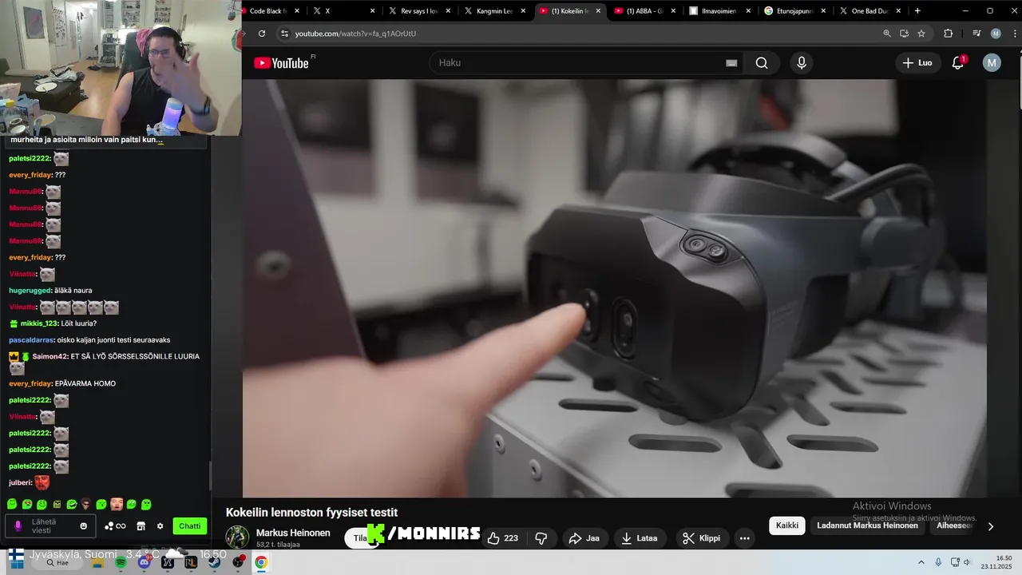Open Markus Heinonen channel name link

pos(293,533)
